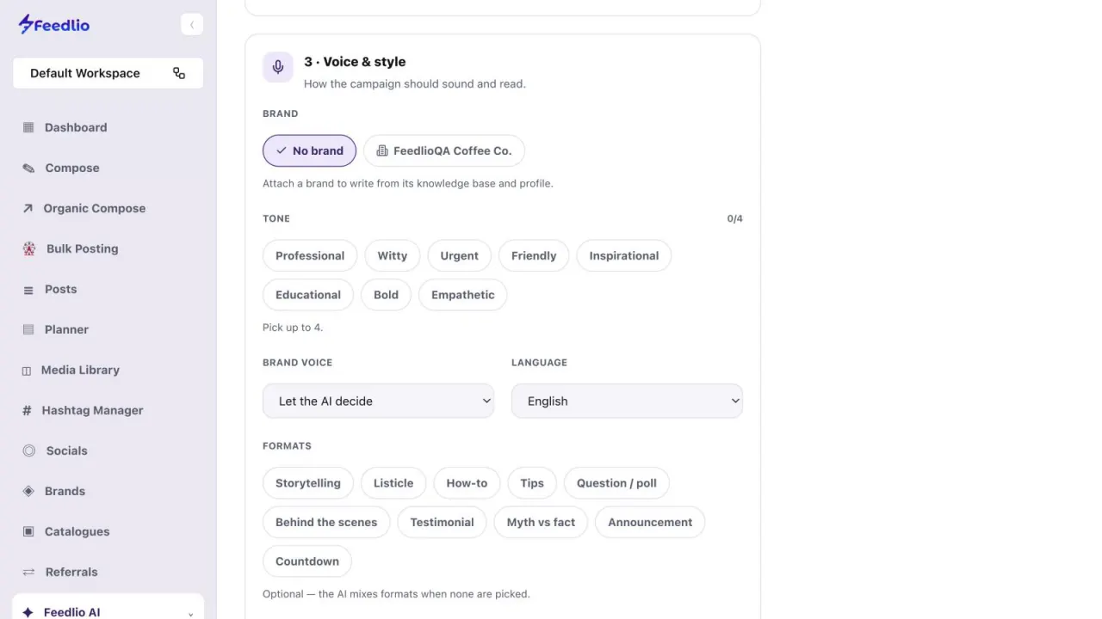Click the Organic Compose arrow icon
This screenshot has width=1102, height=619.
[28, 208]
